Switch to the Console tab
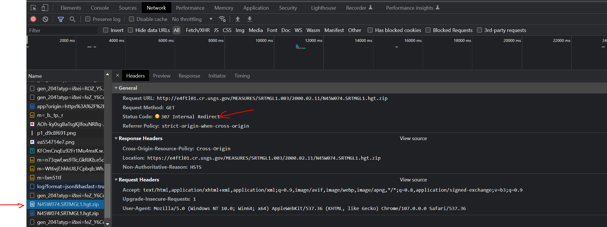This screenshot has width=607, height=227. coord(100,8)
